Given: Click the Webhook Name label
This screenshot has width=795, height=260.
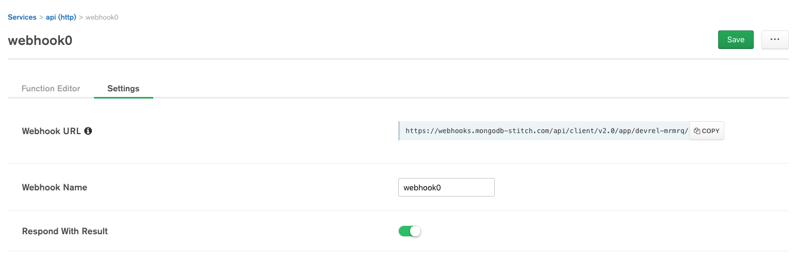Looking at the screenshot, I should pyautogui.click(x=55, y=187).
